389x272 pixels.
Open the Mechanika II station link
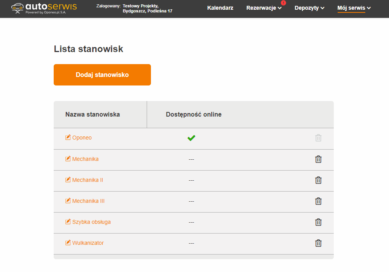[x=88, y=180]
